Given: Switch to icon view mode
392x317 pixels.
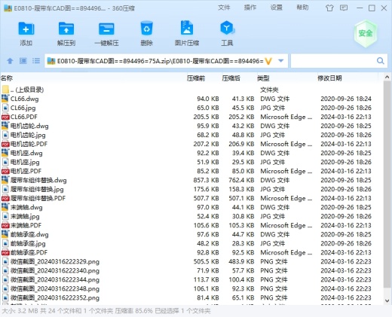Looking at the screenshot, I should pos(23,61).
